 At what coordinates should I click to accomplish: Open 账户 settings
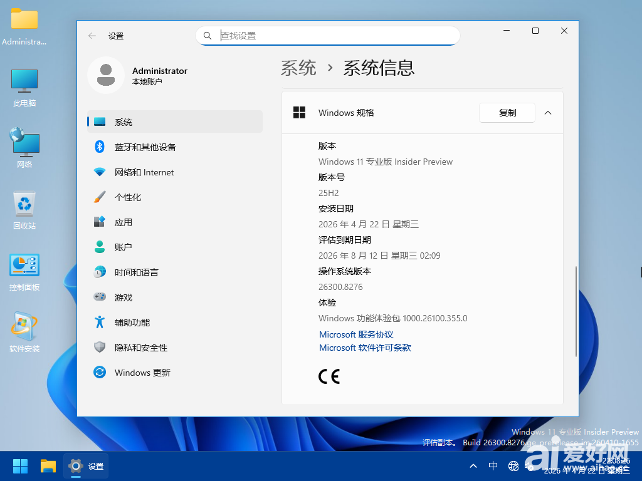pos(175,247)
